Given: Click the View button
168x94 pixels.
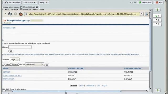Looking at the screenshot, I should point(8,64).
